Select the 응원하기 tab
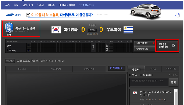 136,69
